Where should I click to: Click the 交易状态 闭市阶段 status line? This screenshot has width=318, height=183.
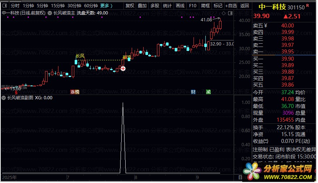pos(284,157)
